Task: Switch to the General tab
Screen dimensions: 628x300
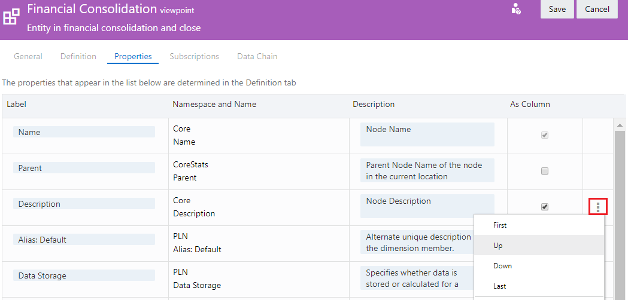Action: coord(28,56)
